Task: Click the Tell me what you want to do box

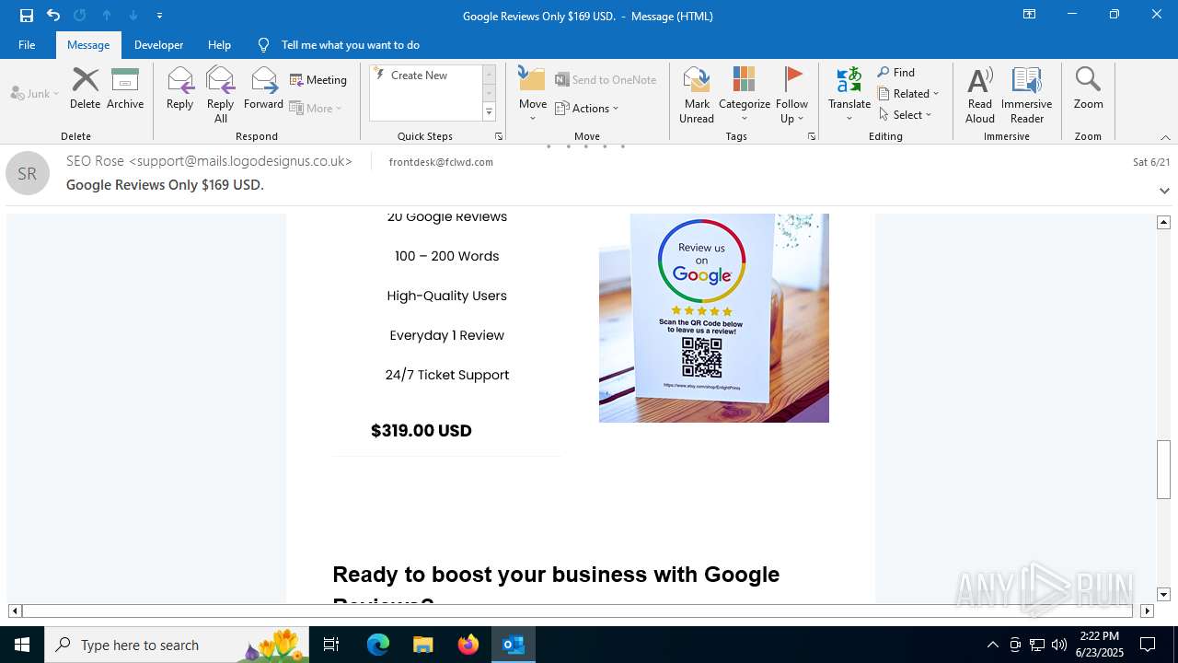Action: click(x=350, y=44)
